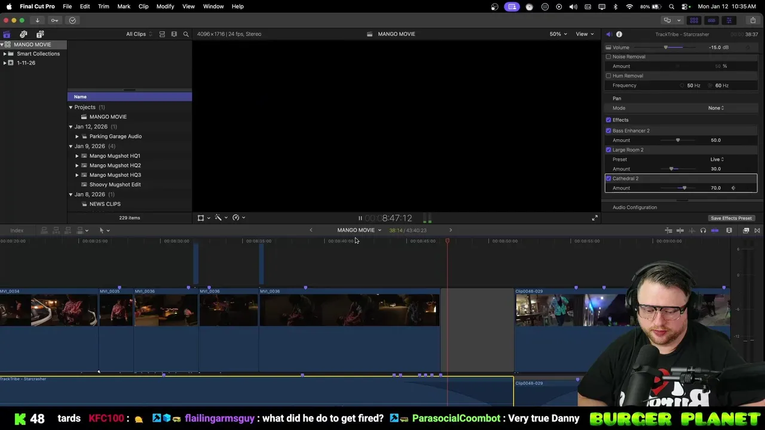Viewport: 765px width, 430px height.
Task: Click the Import Media arrow button
Action: 37,20
